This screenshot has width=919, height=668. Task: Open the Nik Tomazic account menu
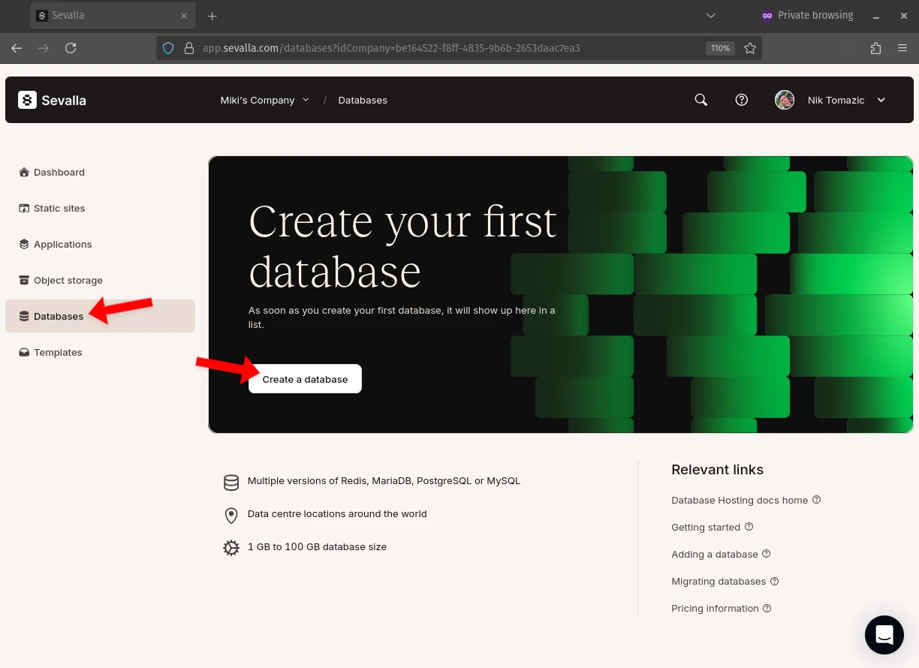pyautogui.click(x=836, y=99)
